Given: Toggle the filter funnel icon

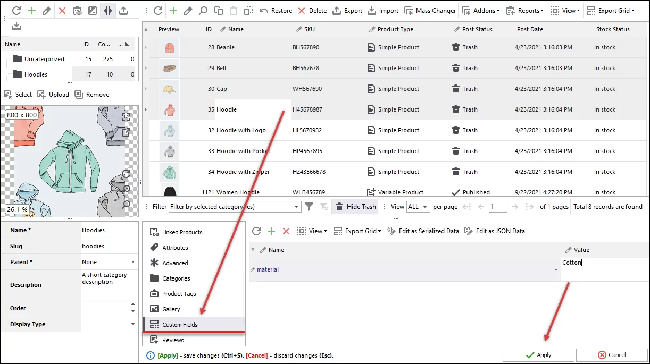Looking at the screenshot, I should (309, 207).
